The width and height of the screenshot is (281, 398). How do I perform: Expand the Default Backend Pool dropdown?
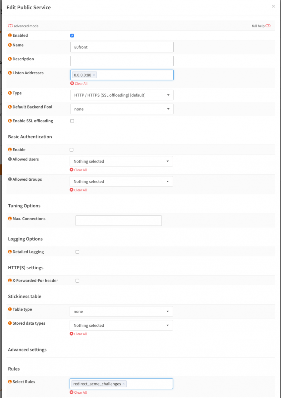[x=122, y=109]
